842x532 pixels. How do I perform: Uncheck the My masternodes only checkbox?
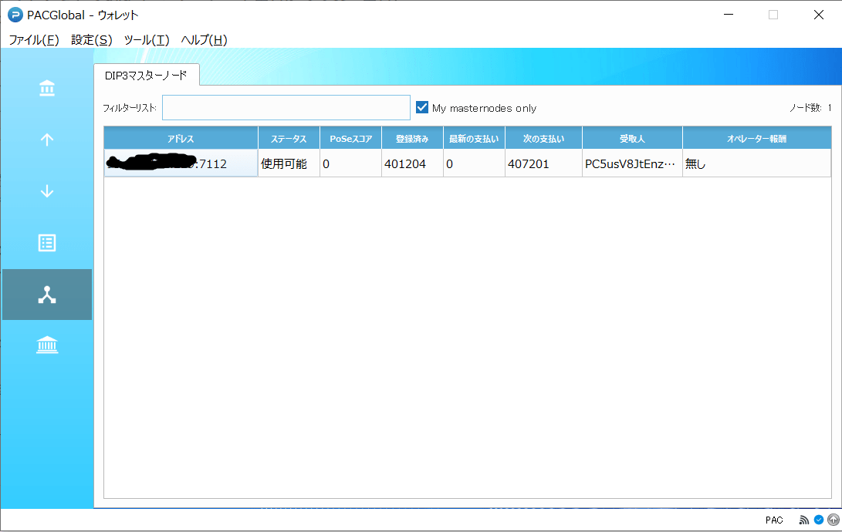coord(422,108)
